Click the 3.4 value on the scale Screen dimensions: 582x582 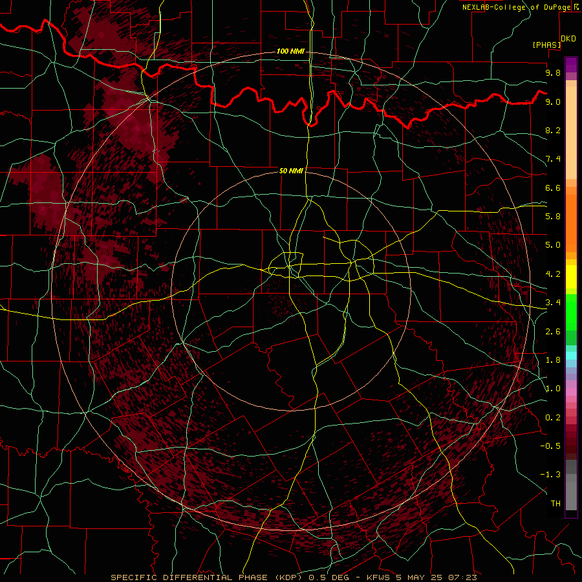pos(553,303)
